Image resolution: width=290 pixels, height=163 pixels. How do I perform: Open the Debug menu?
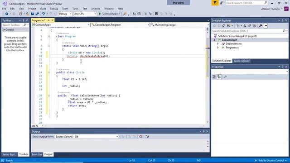(54, 9)
